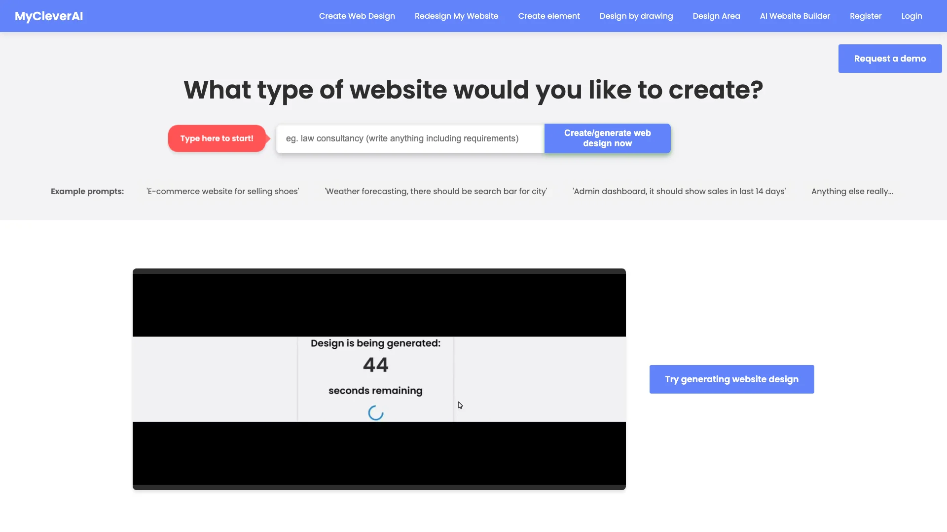Click the 'Create/generate web design now' button

[608, 138]
